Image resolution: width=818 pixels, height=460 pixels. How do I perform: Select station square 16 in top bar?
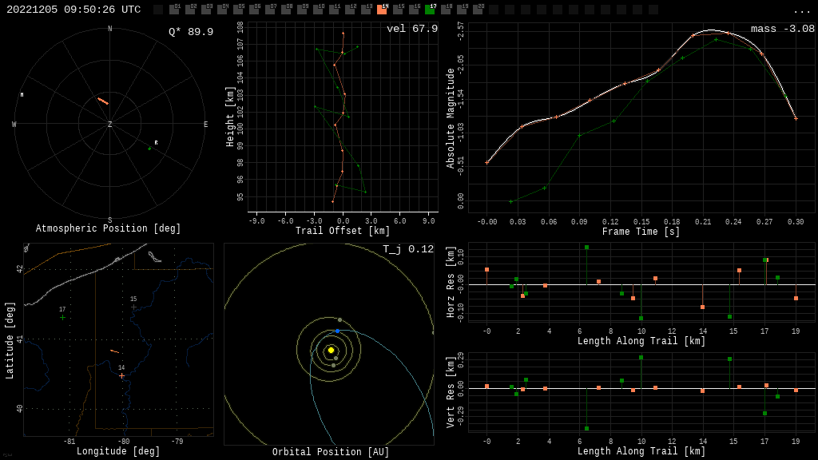[414, 10]
